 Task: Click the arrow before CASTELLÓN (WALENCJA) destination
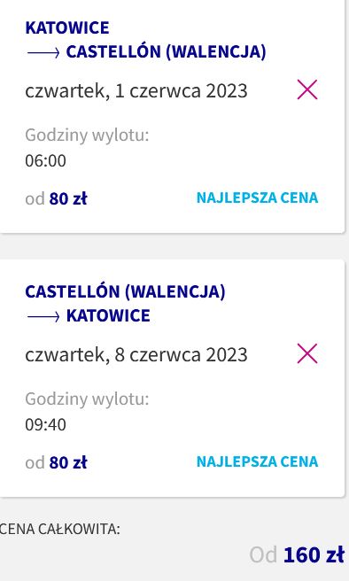[43, 53]
